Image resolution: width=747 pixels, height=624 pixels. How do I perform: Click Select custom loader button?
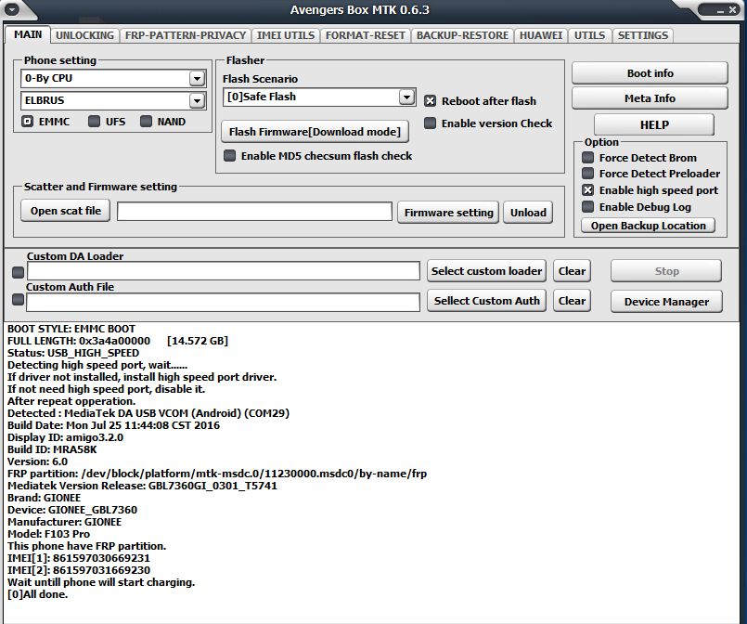tap(486, 271)
